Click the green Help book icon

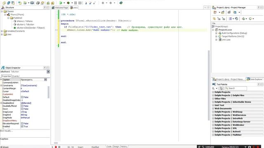click(x=121, y=3)
